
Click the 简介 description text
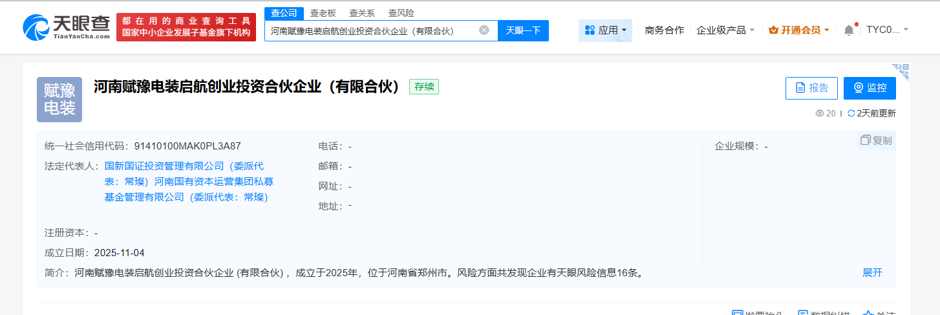(359, 273)
